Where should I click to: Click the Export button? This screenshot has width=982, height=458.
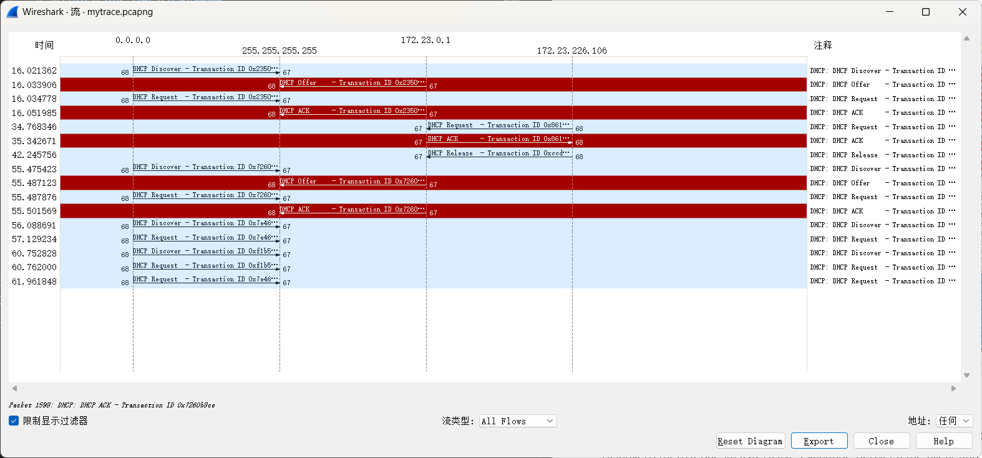pyautogui.click(x=819, y=441)
